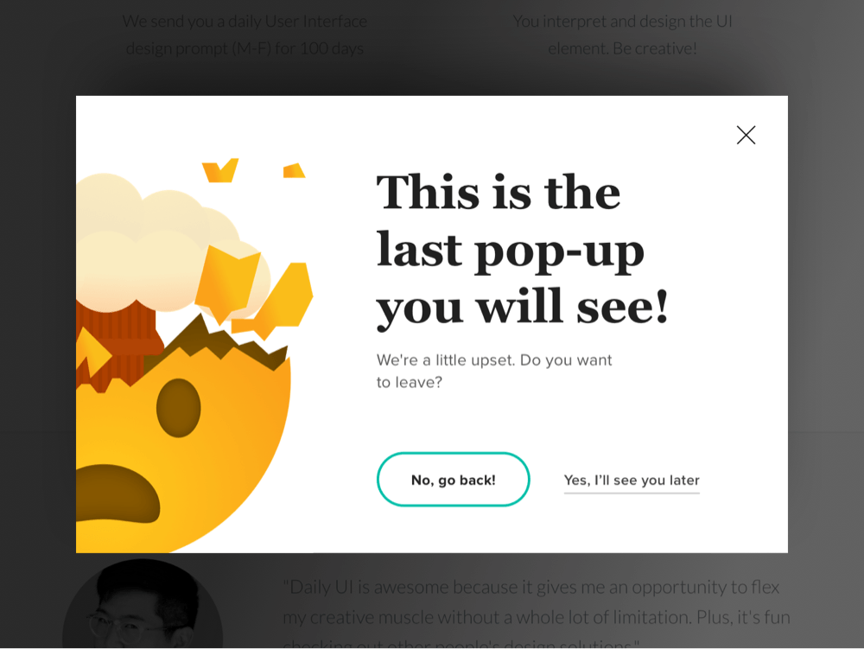Select the "This is the last pop-up" heading
The width and height of the screenshot is (864, 649).
[523, 250]
